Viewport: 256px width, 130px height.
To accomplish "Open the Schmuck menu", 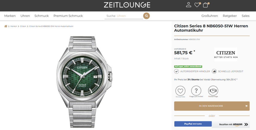I will click(x=41, y=16).
